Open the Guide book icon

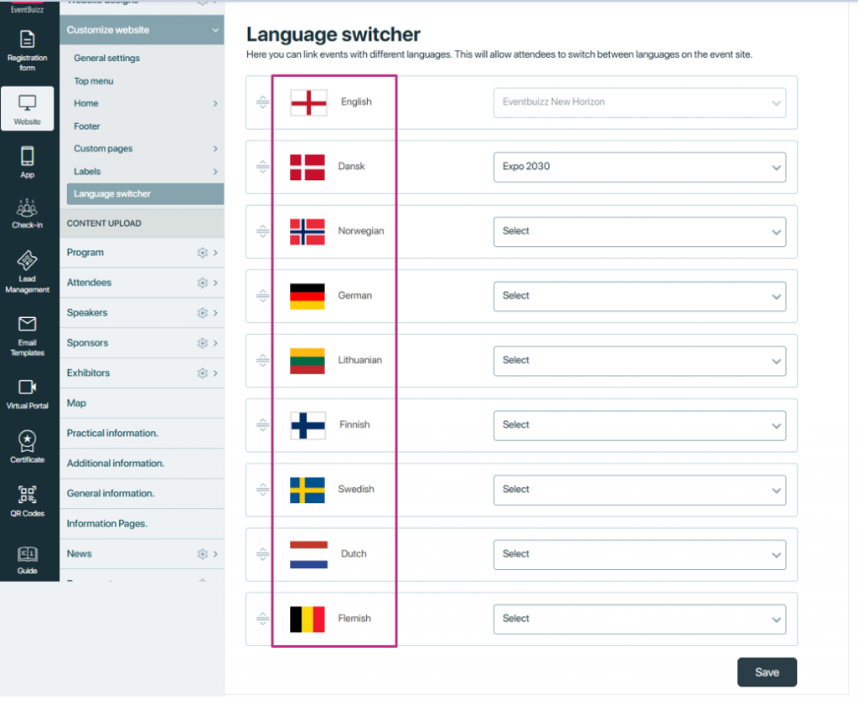click(x=28, y=554)
